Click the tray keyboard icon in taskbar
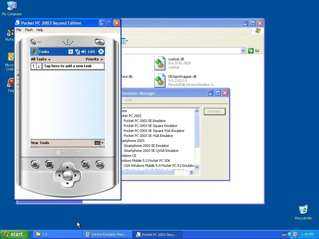319x239 pixels. [x=284, y=235]
